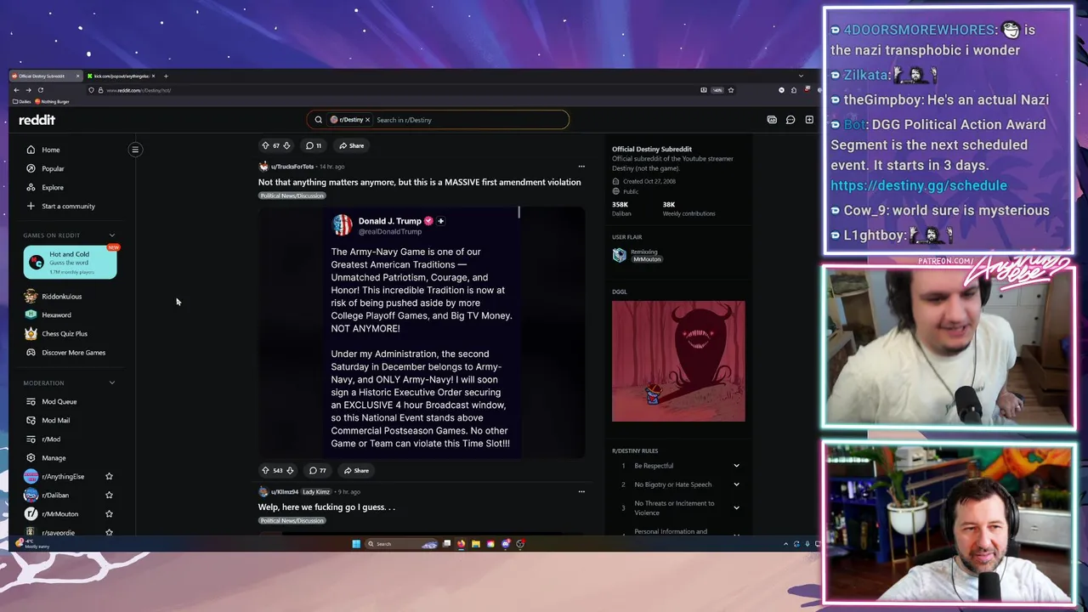This screenshot has height=612, width=1088.
Task: Open File Explorer from taskbar
Action: coord(476,544)
